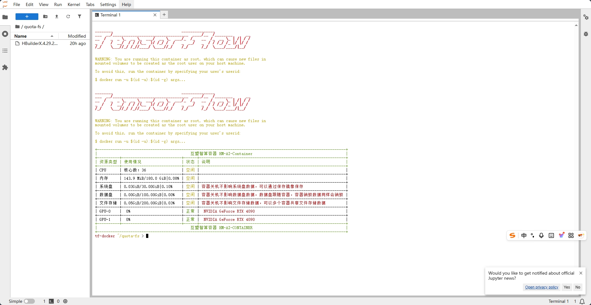Toggle the IME punctuation mode icon
This screenshot has width=591, height=305.
(x=533, y=235)
